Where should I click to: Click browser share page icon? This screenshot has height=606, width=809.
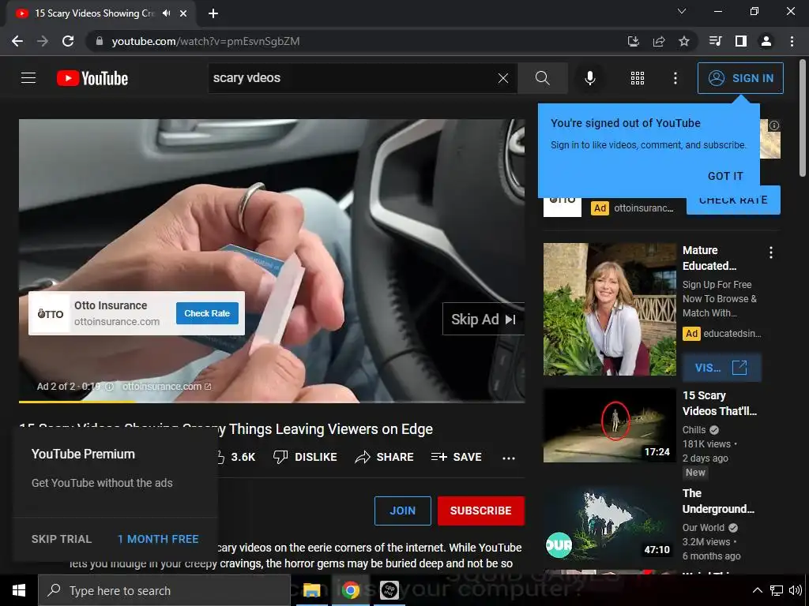659,41
